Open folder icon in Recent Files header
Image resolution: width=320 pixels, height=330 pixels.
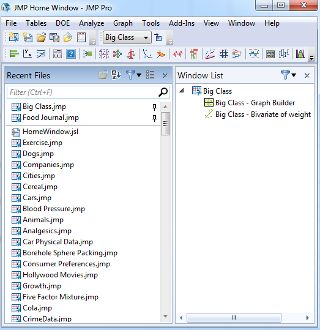[103, 75]
